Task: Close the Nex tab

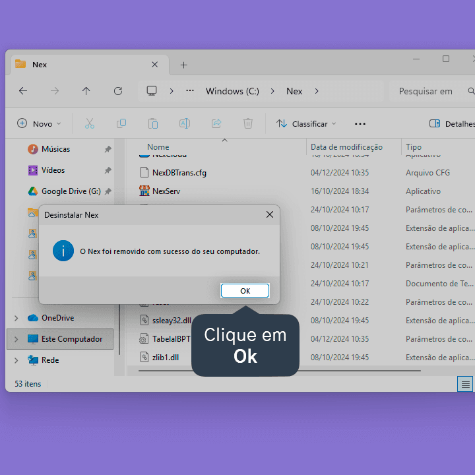Action: point(155,65)
